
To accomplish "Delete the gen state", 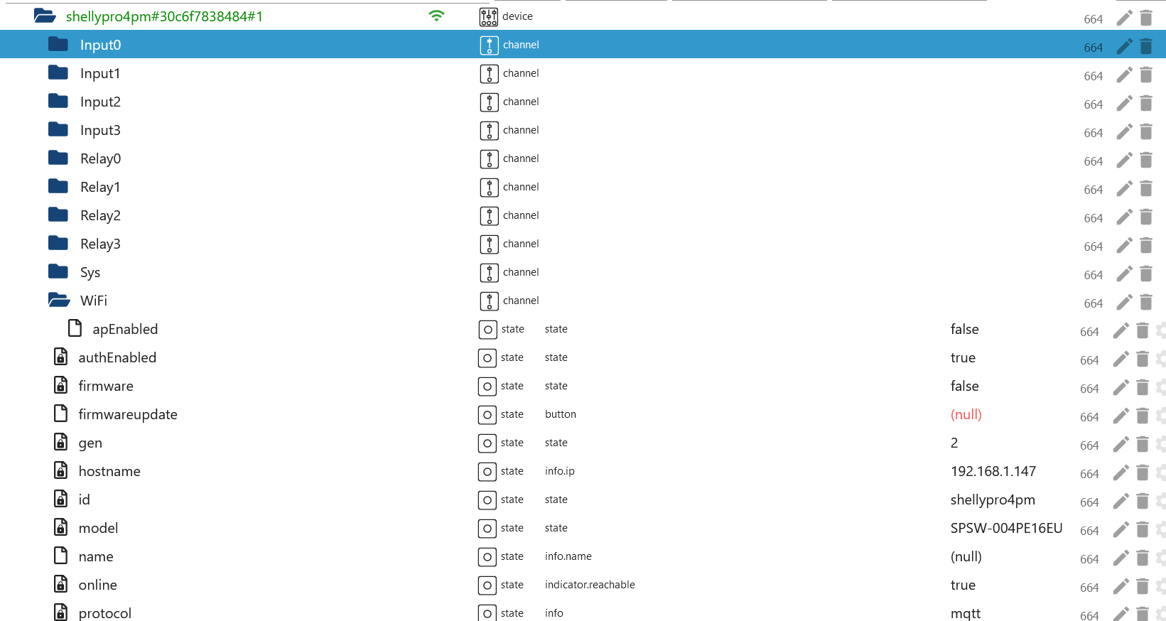I will 1143,444.
